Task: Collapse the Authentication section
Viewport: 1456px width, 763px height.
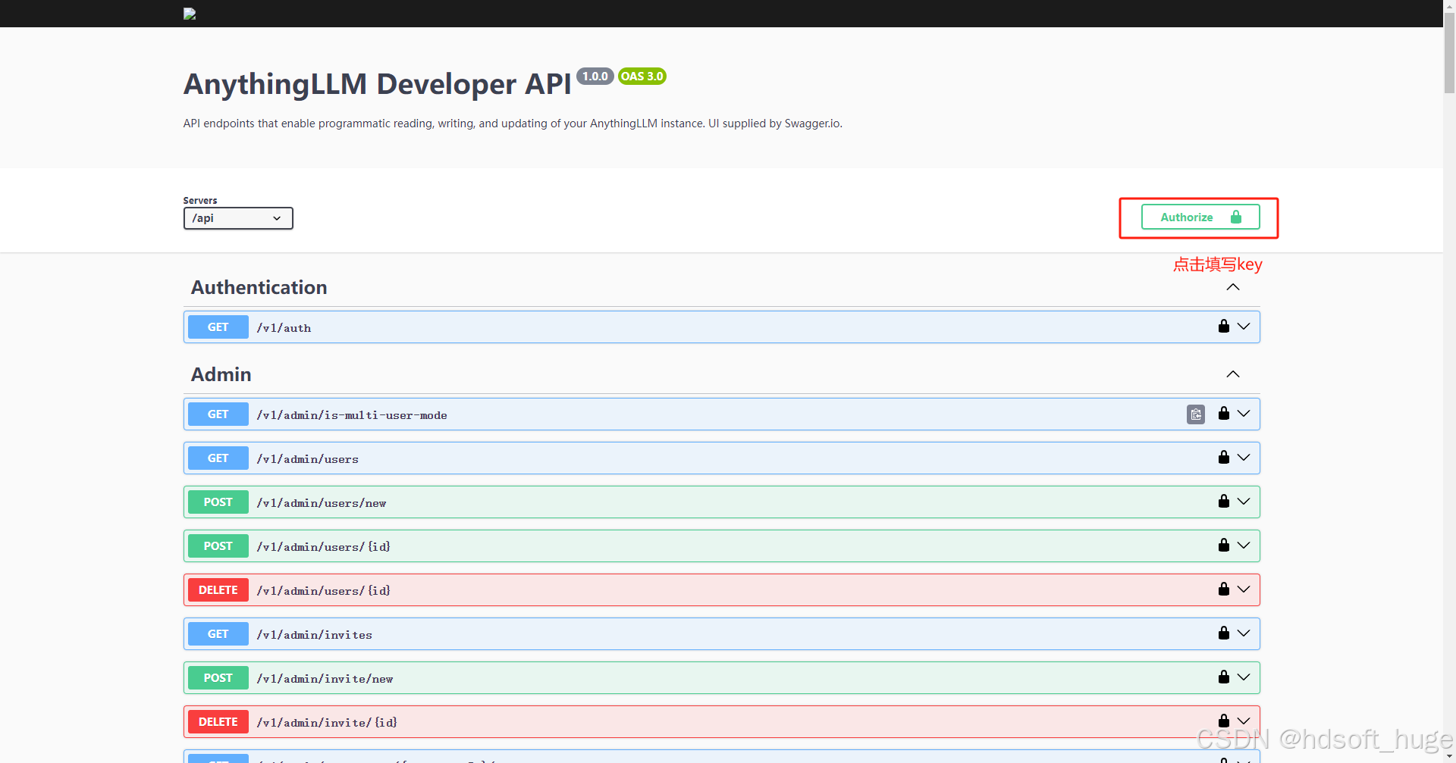Action: (1233, 287)
